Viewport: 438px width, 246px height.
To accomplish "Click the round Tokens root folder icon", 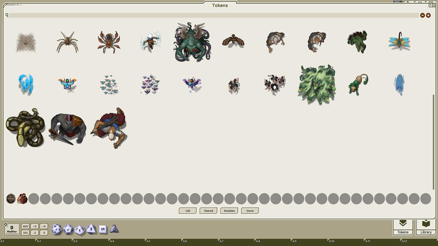I will pyautogui.click(x=11, y=199).
